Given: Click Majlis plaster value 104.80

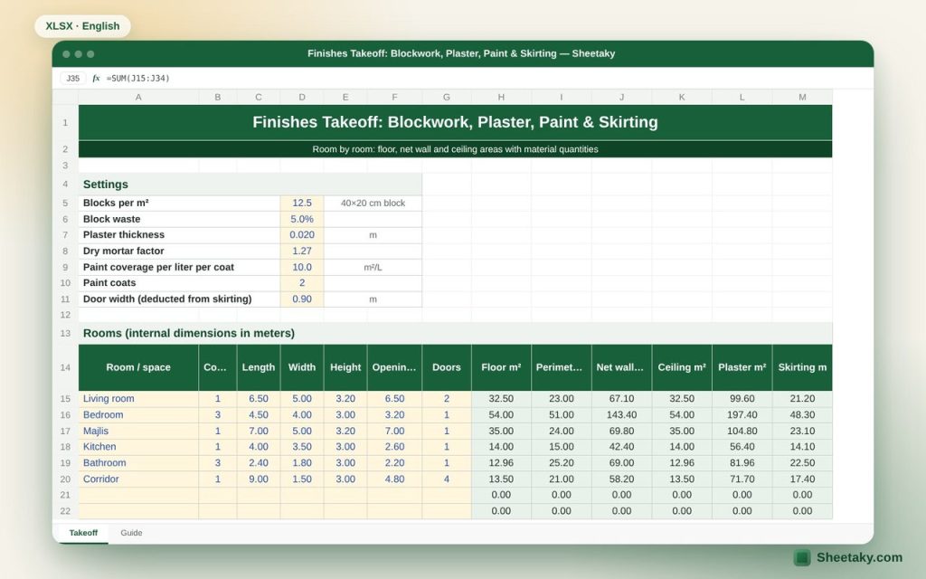Looking at the screenshot, I should (742, 431).
